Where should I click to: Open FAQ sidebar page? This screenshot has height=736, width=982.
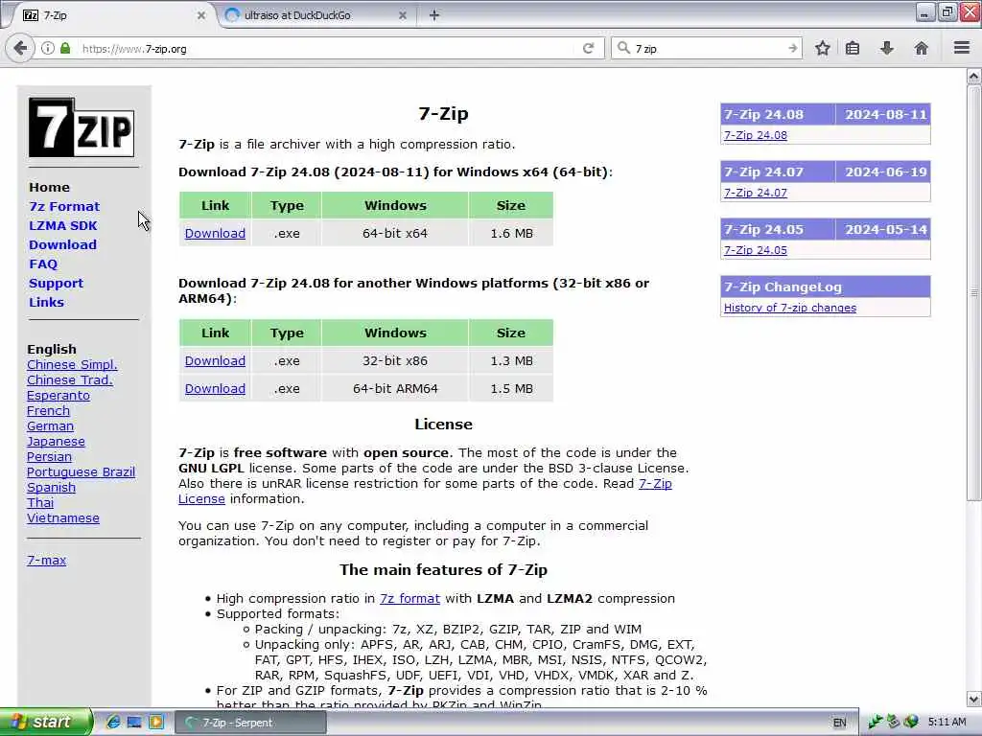tap(43, 264)
